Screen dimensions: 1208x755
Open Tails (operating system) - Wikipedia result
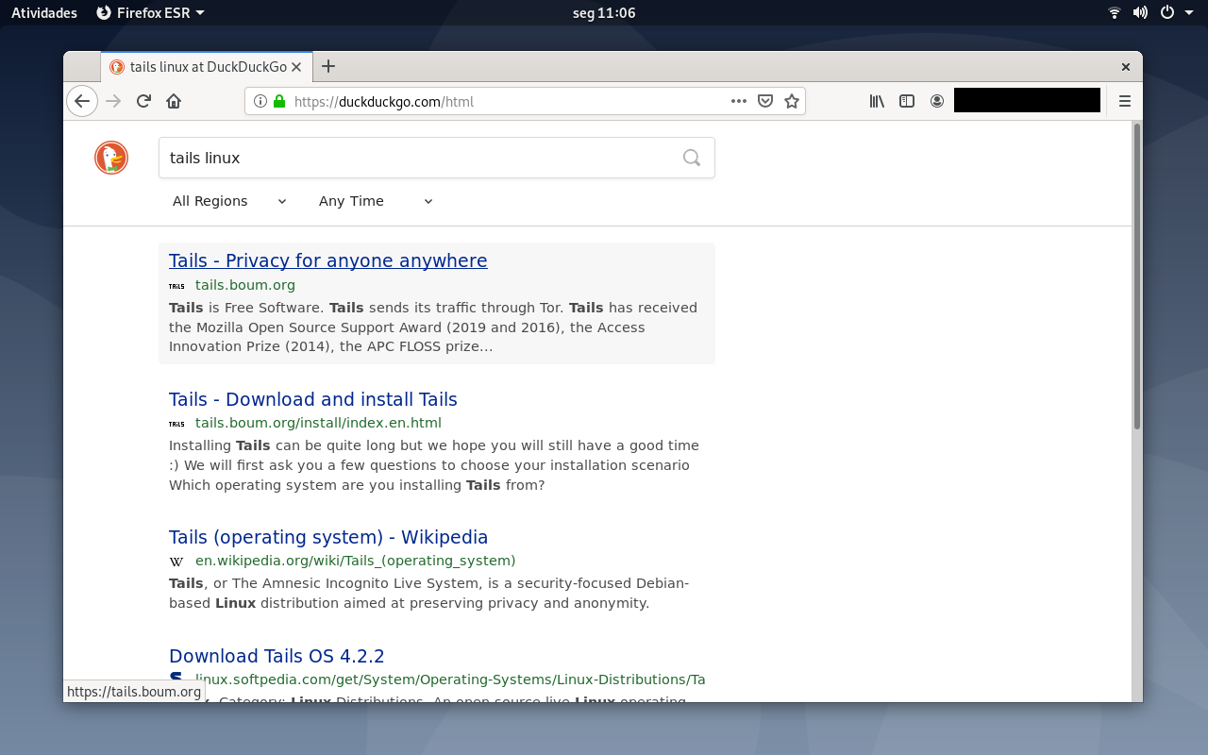point(328,537)
